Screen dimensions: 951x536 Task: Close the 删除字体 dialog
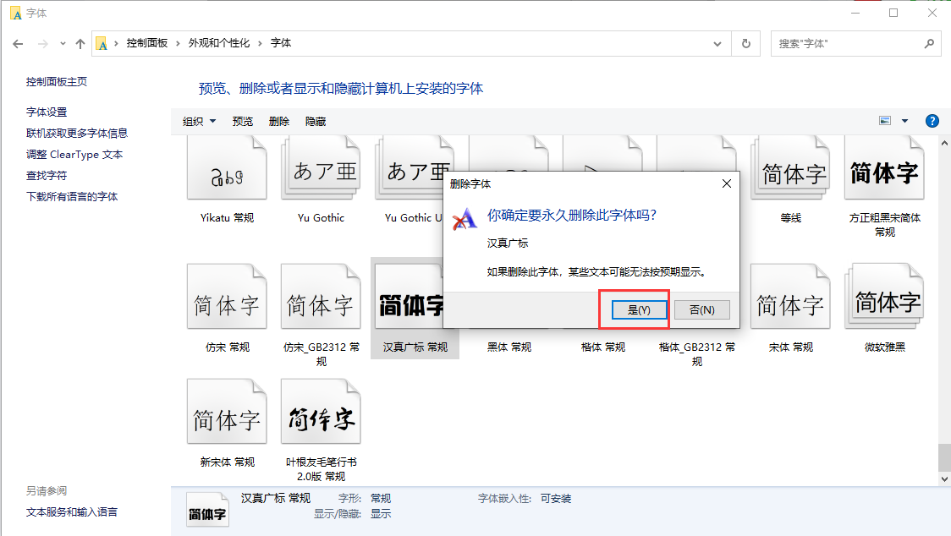tap(727, 183)
